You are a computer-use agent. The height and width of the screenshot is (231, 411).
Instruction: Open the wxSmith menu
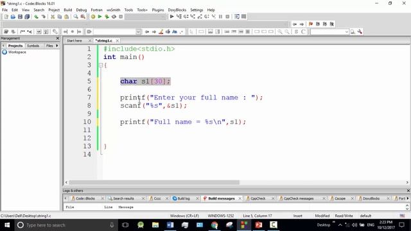coord(113,10)
